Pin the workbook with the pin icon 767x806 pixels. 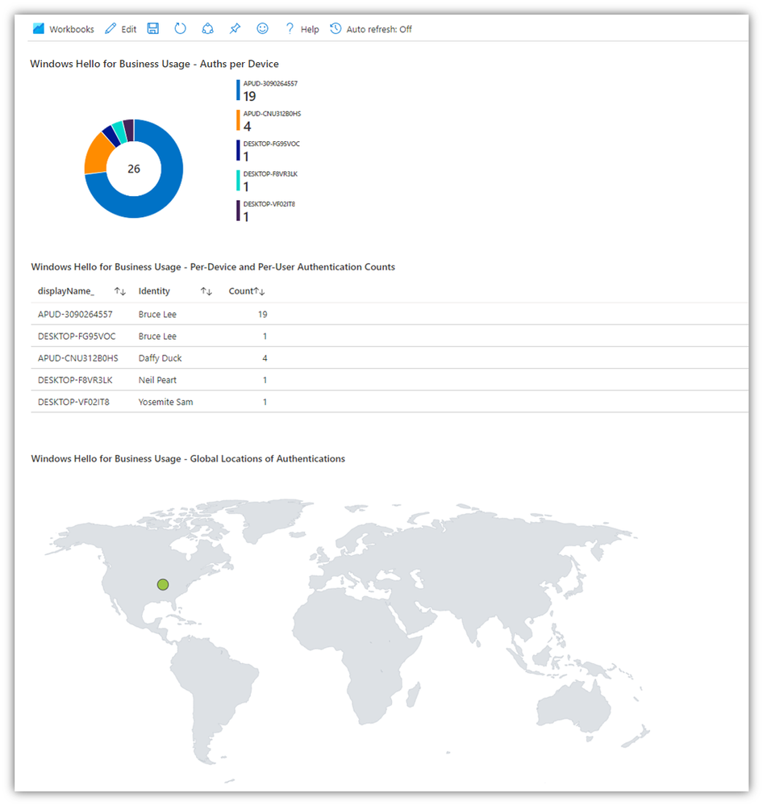235,28
